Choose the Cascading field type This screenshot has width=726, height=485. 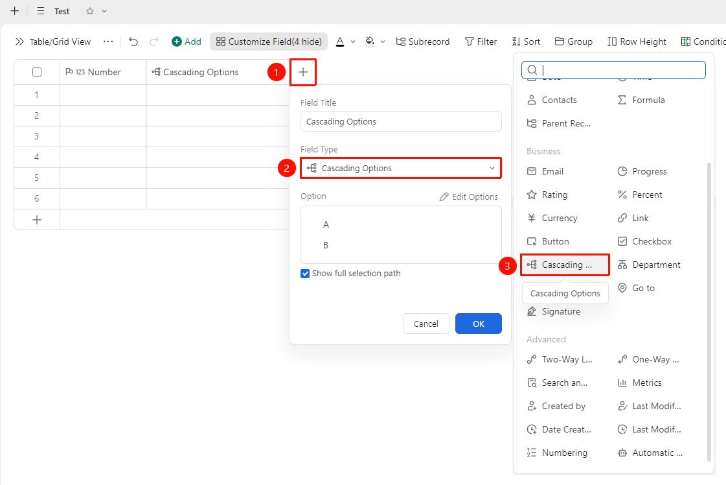(x=565, y=265)
